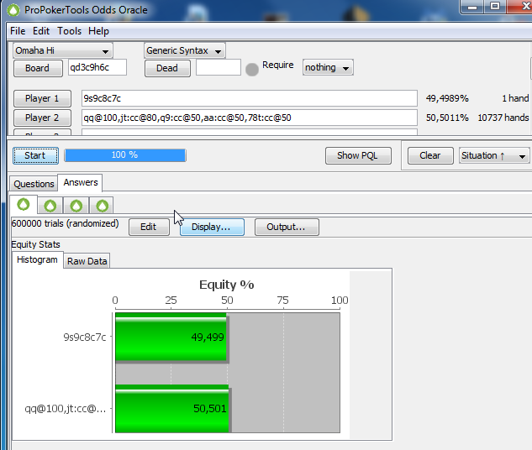The image size is (532, 450).
Task: Click the Clear button
Action: pyautogui.click(x=430, y=155)
